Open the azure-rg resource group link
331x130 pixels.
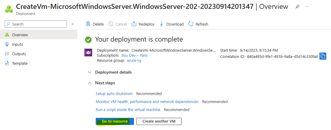click(x=134, y=61)
